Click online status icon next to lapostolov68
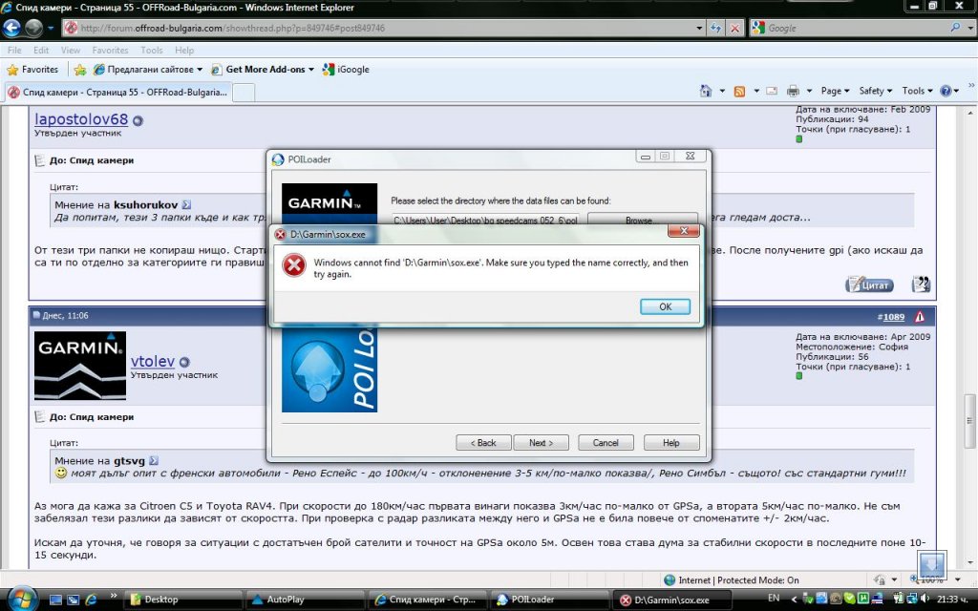 138,121
